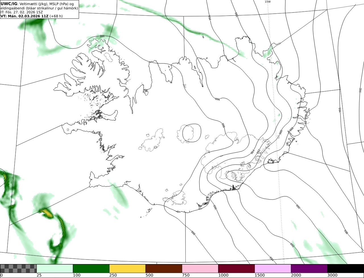Click the '1000' legend scale value
The width and height of the screenshot is (364, 278).
pos(223,275)
